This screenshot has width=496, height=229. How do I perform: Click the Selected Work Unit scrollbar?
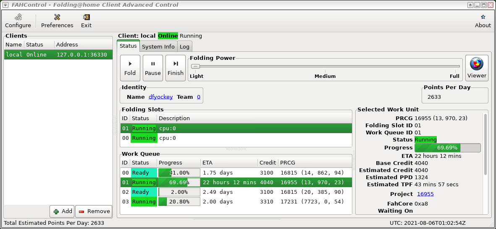[x=486, y=144]
